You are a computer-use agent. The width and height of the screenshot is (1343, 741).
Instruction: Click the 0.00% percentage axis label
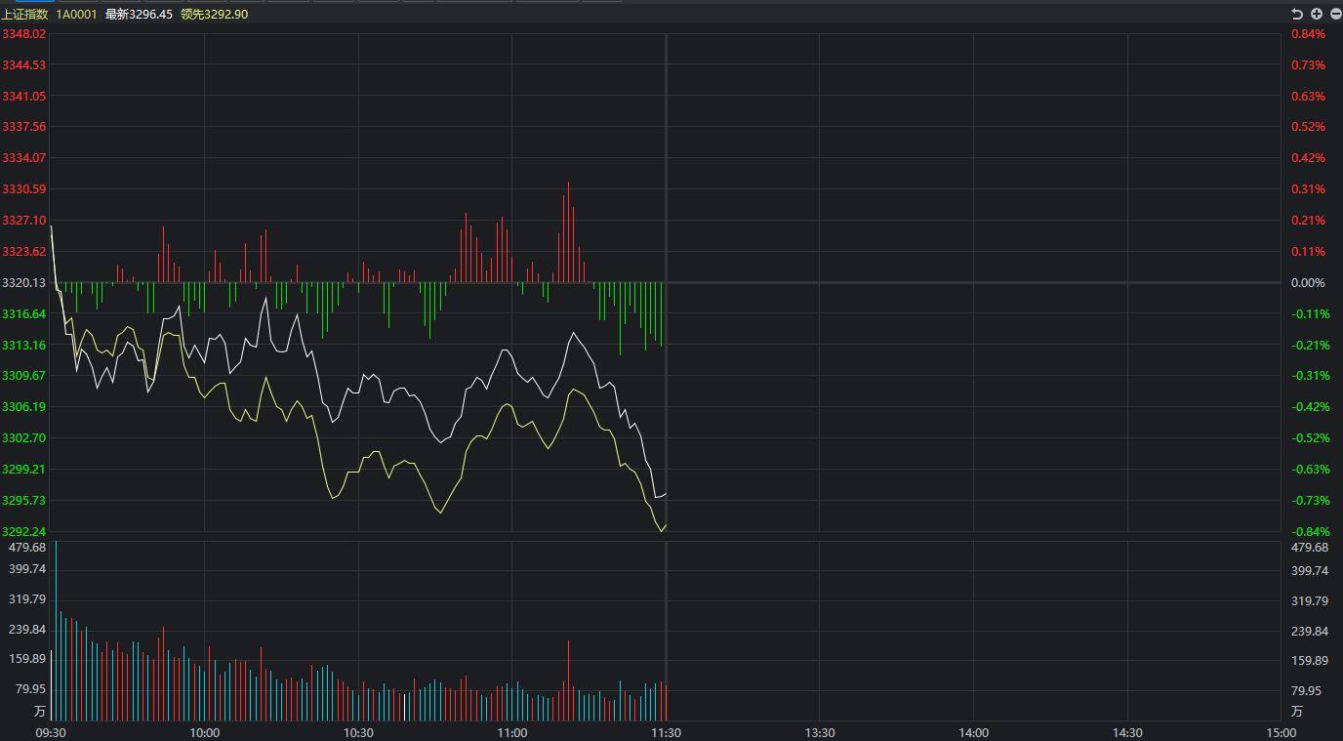click(x=1308, y=282)
